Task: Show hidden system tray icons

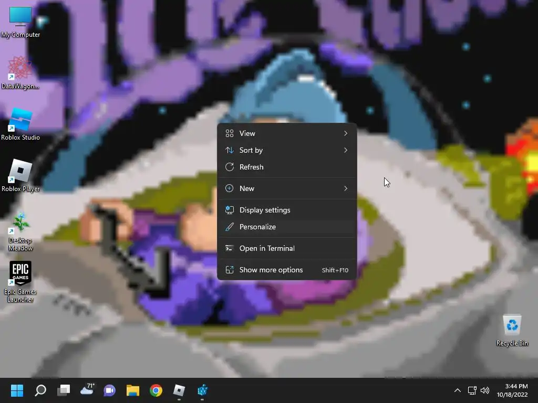Action: [458, 390]
